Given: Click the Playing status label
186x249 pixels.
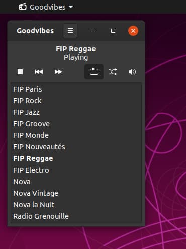Looking at the screenshot, I should point(76,57).
